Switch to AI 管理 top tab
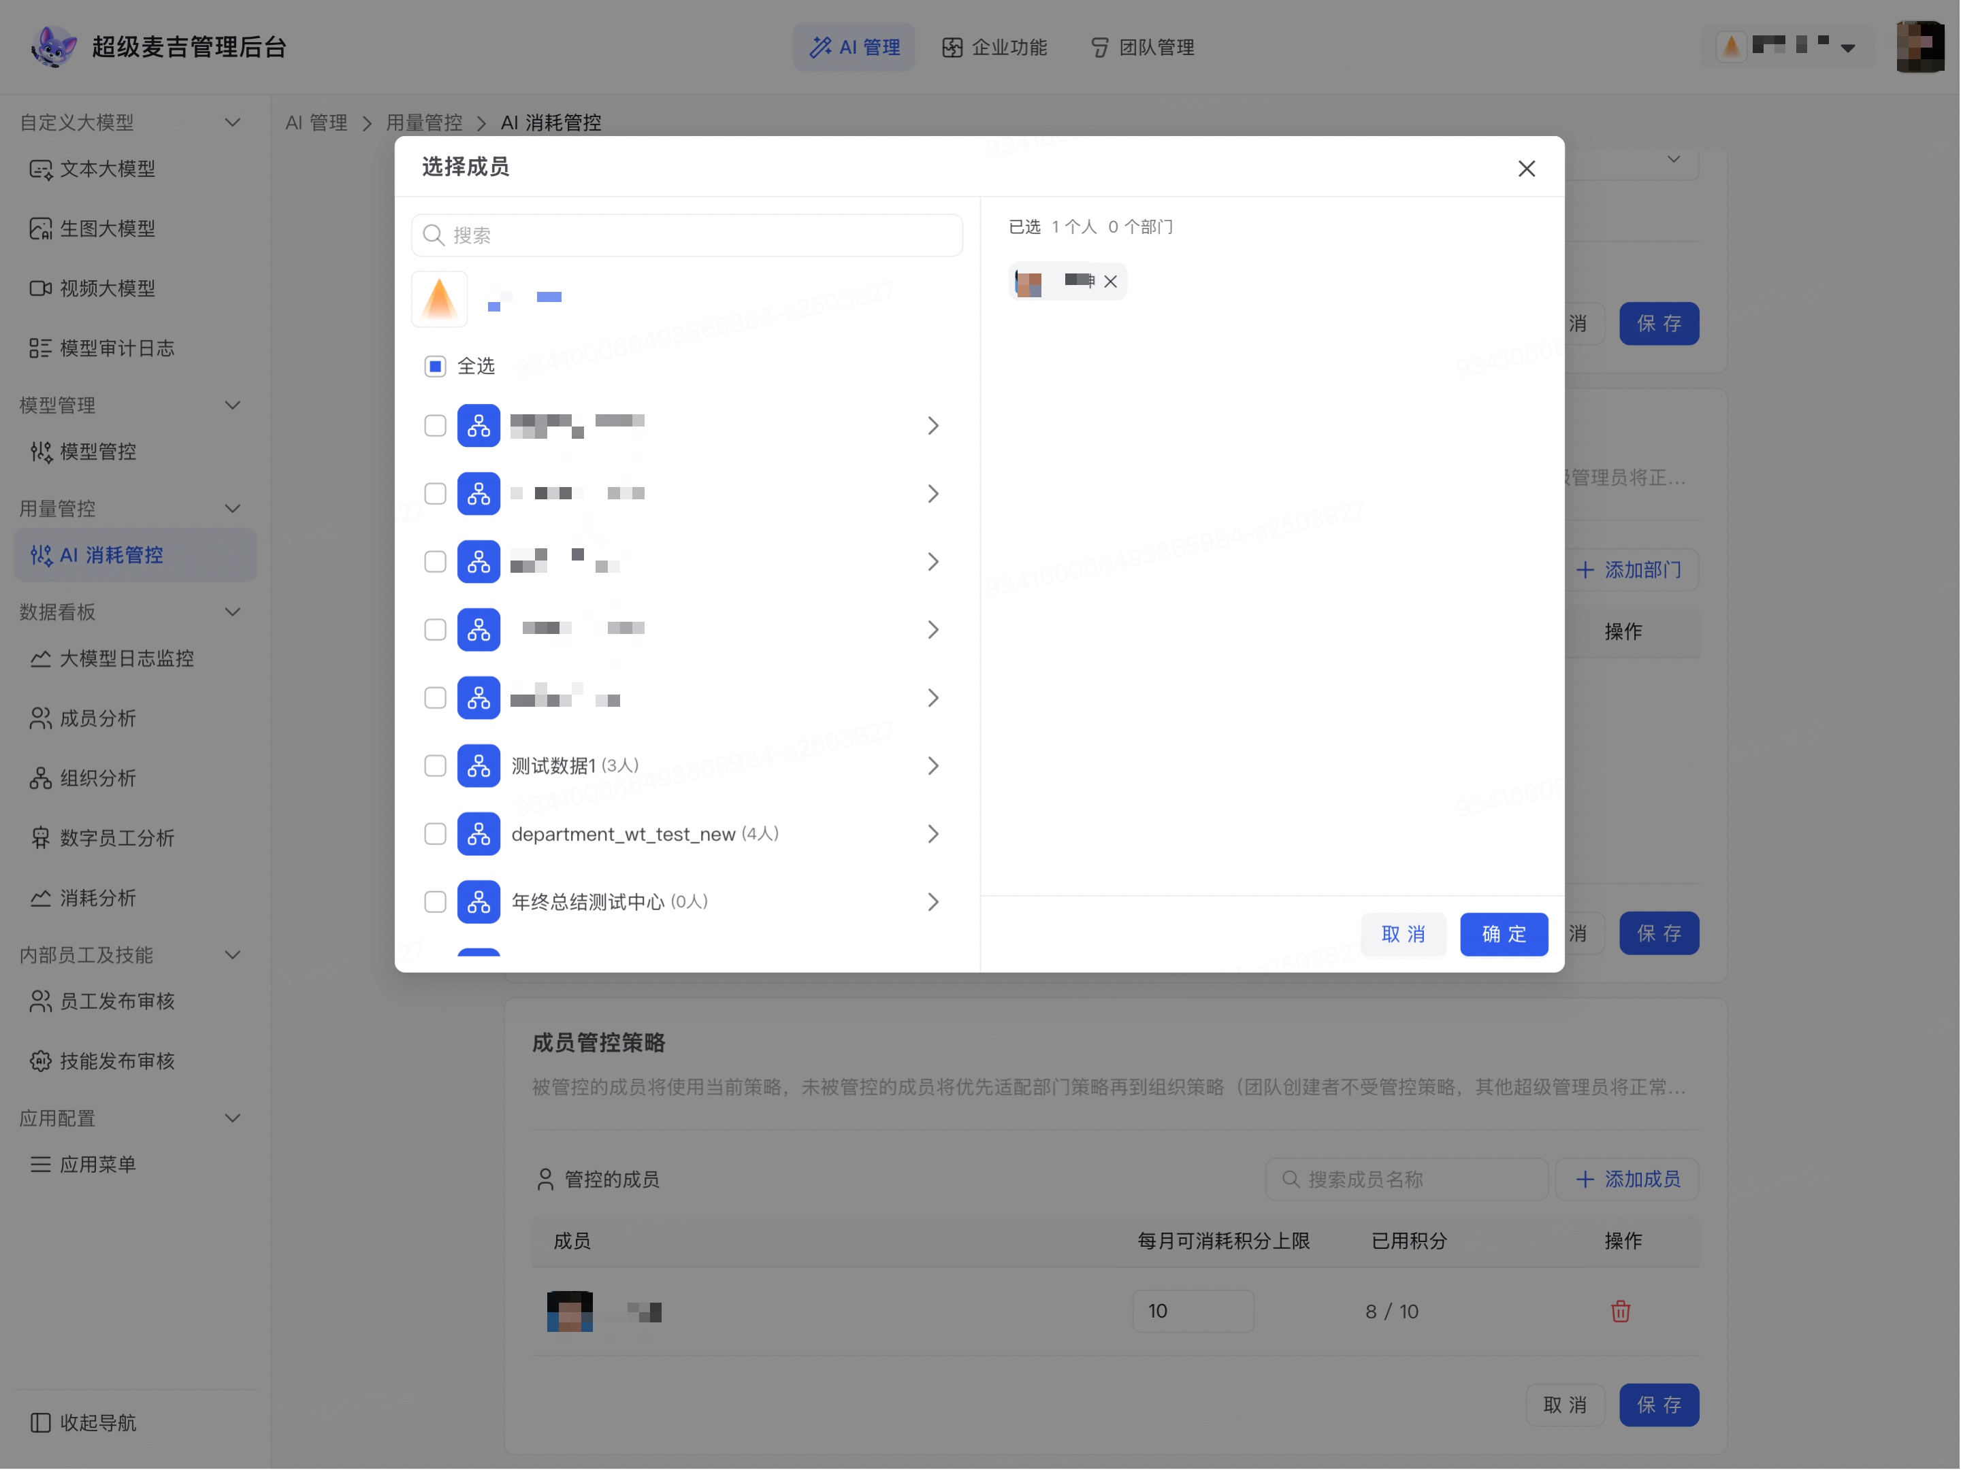1961x1470 pixels. (x=854, y=47)
